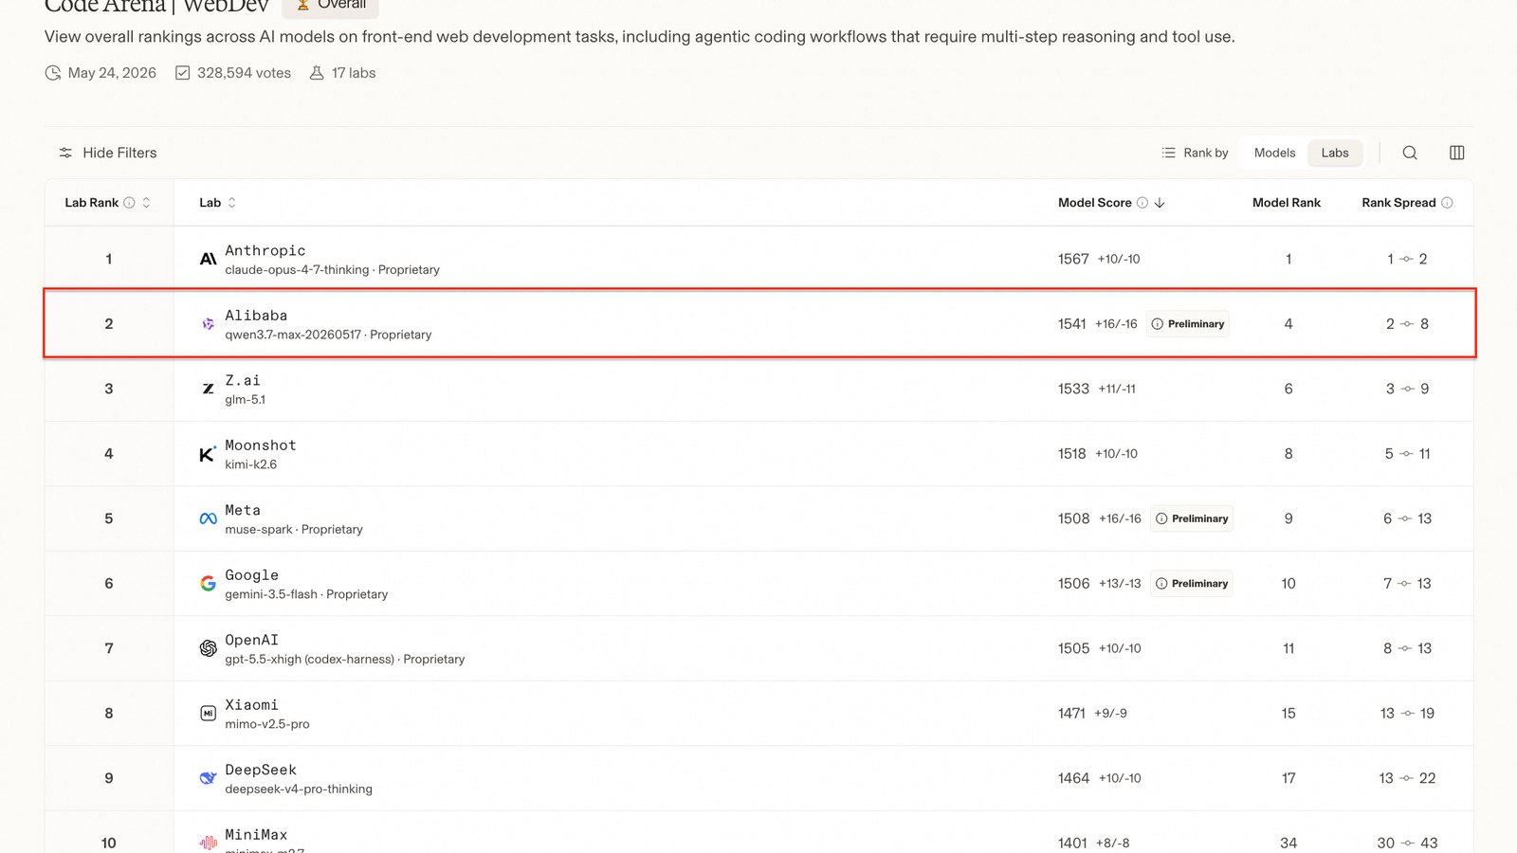Click Alibaba's Preliminary badge
Screen dimensions: 1517x853
(1188, 324)
